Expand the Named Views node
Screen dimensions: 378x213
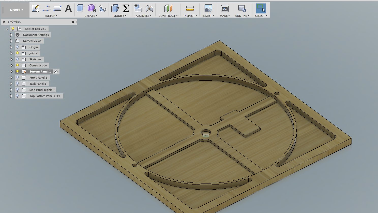tap(11, 41)
